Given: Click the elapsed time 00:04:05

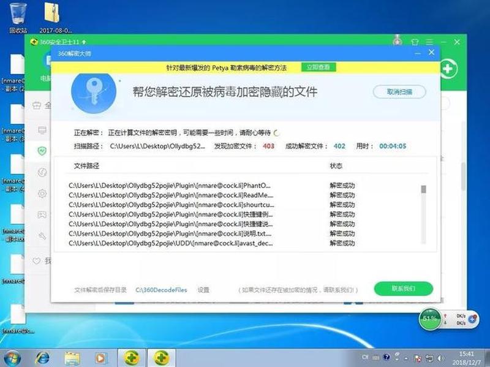Looking at the screenshot, I should [393, 146].
